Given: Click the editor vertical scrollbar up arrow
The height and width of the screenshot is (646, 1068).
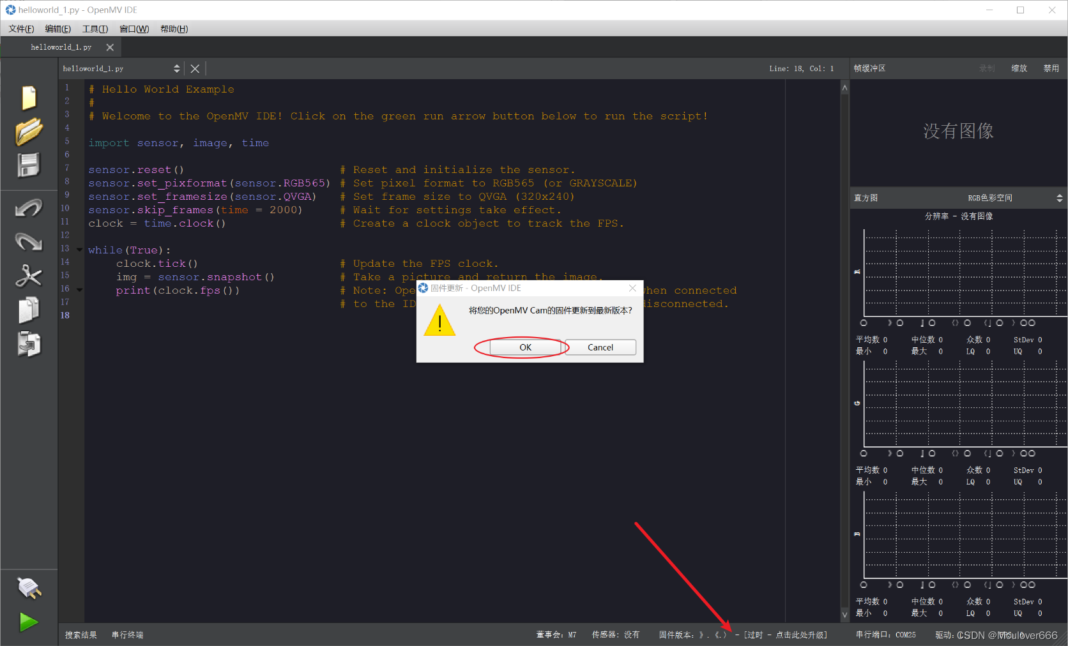Looking at the screenshot, I should [844, 87].
